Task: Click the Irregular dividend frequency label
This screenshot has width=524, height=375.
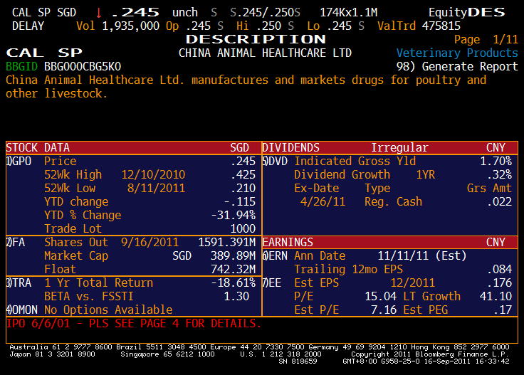Action: [x=400, y=147]
